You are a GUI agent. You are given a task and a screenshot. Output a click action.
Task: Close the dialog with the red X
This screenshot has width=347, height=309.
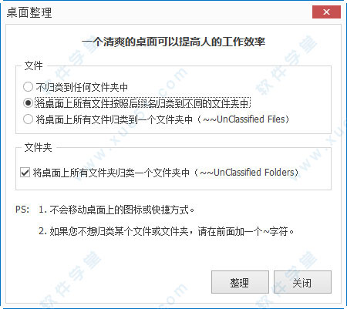click(x=326, y=12)
